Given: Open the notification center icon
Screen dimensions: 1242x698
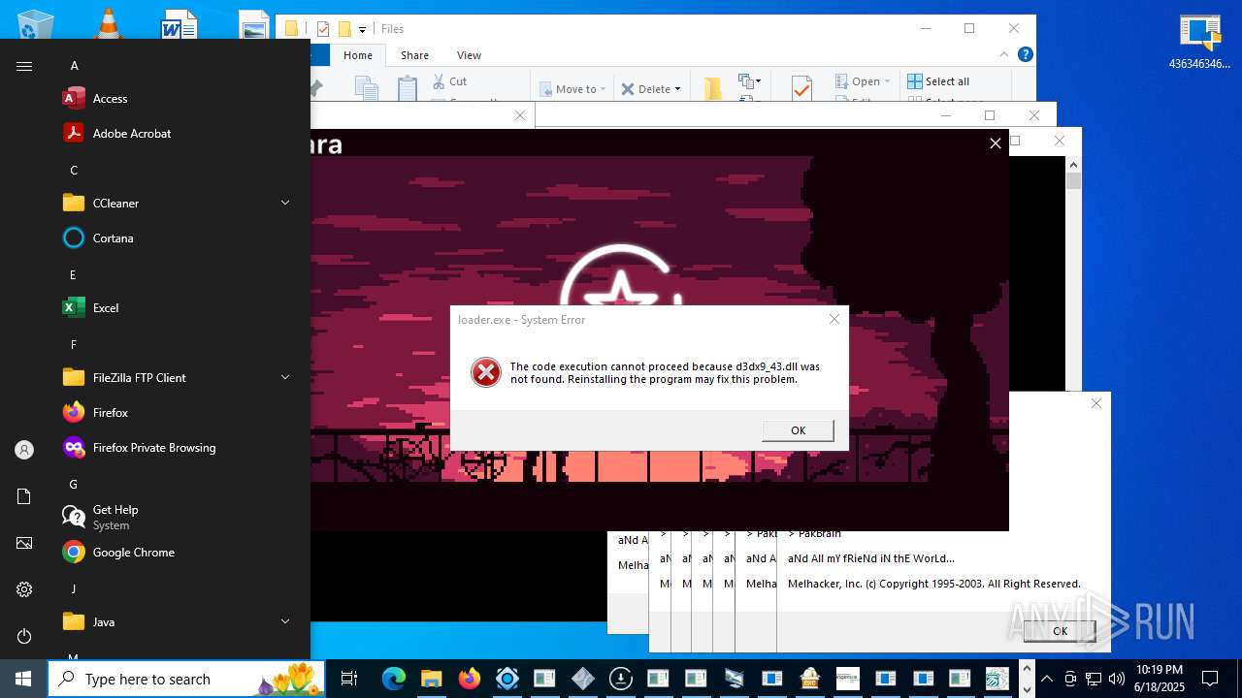Looking at the screenshot, I should (x=1210, y=679).
